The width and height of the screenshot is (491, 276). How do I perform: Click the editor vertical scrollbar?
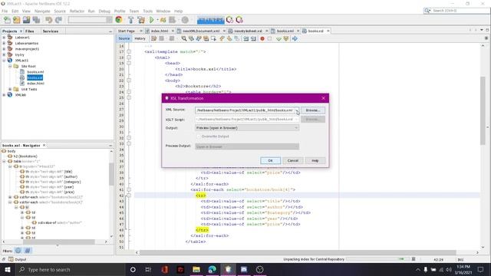(x=483, y=110)
